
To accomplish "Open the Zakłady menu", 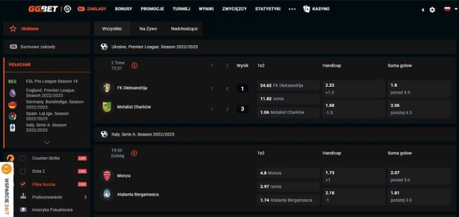I will click(92, 9).
